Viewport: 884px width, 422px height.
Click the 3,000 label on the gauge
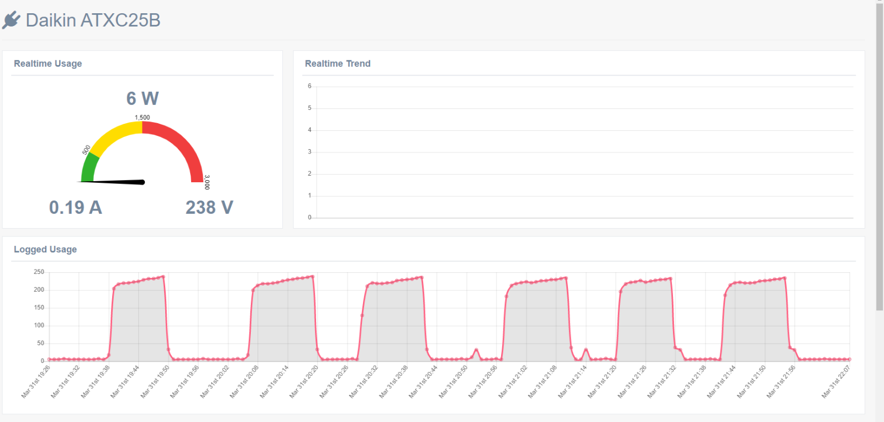[207, 182]
